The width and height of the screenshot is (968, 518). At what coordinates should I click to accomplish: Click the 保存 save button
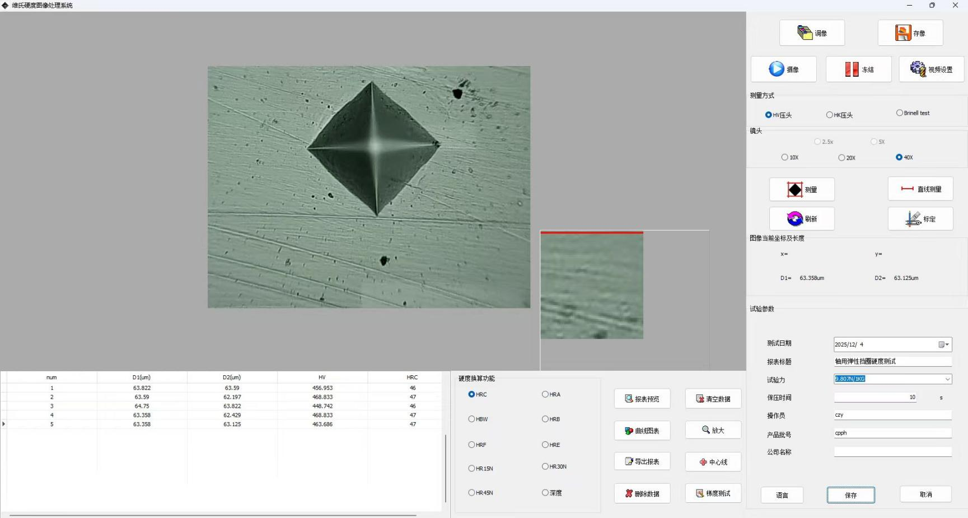850,495
